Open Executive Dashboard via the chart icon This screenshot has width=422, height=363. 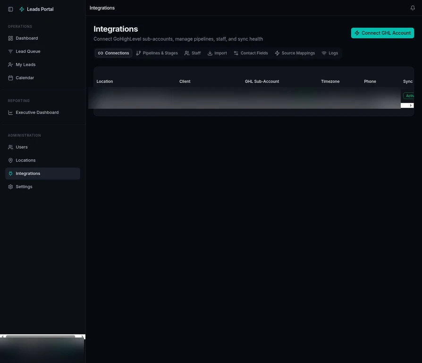tap(10, 112)
